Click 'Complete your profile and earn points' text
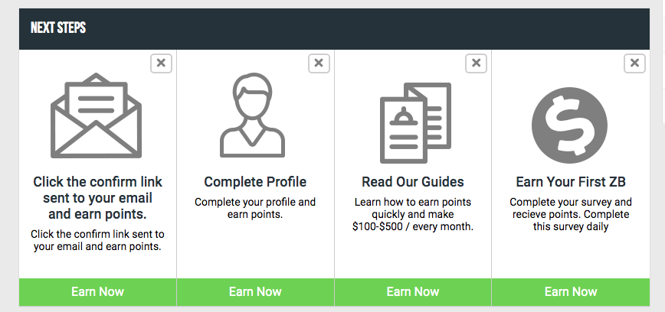The height and width of the screenshot is (312, 665). pyautogui.click(x=255, y=208)
